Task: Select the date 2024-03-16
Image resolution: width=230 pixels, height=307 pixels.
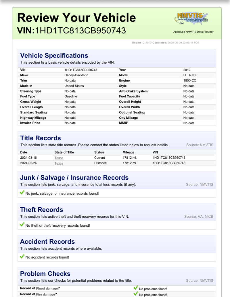Action: tap(28, 158)
